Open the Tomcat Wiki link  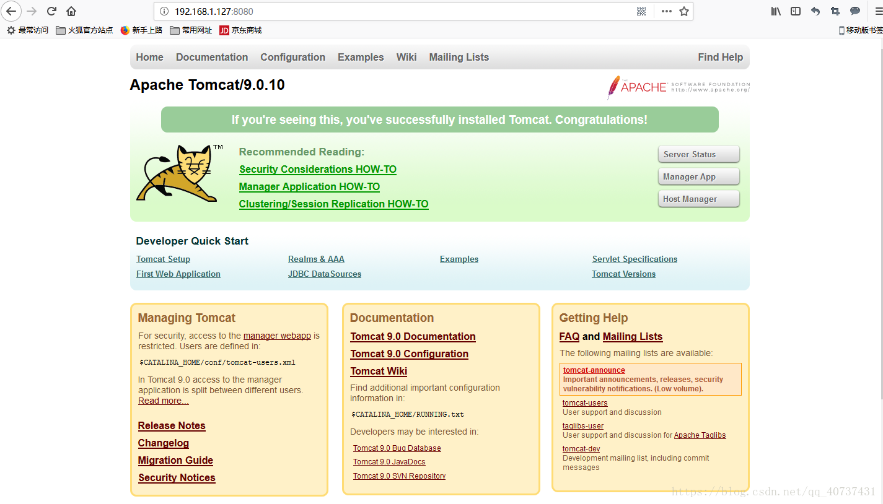coord(379,371)
